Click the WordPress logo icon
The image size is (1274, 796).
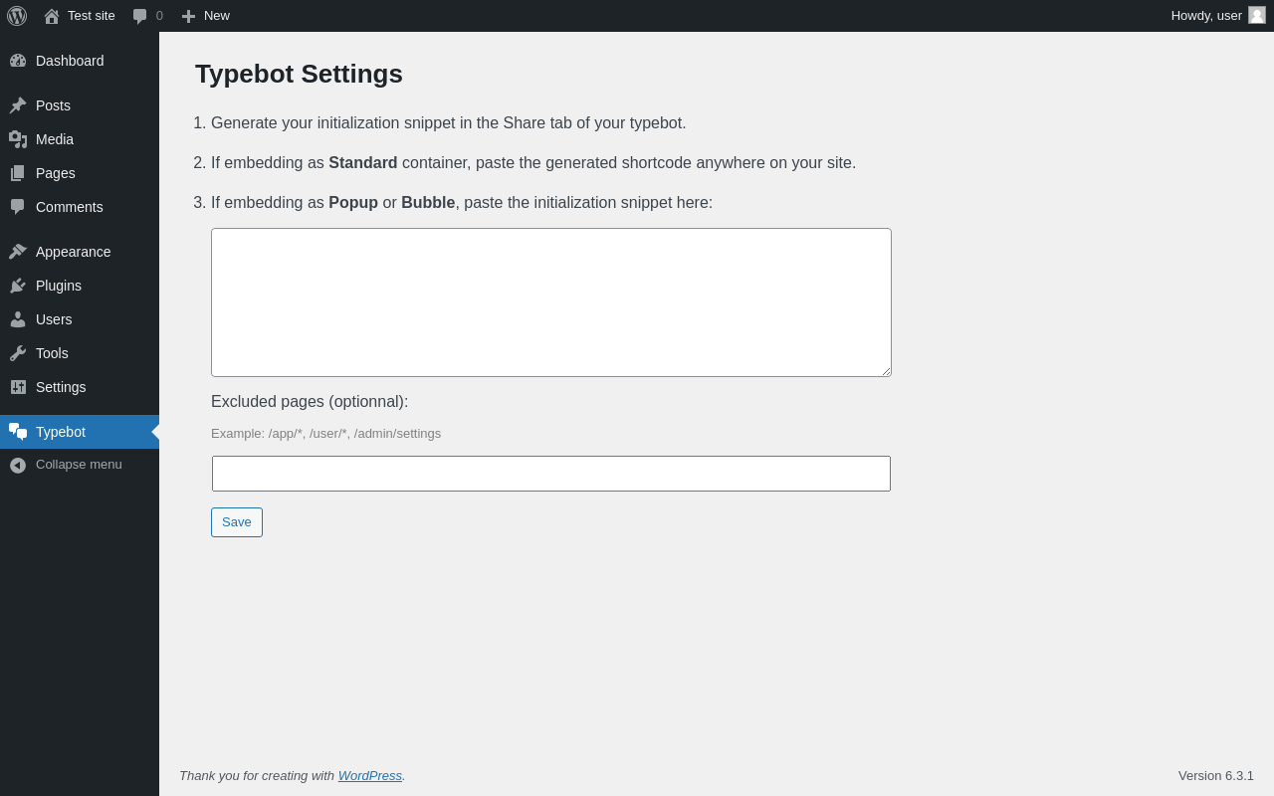click(17, 16)
